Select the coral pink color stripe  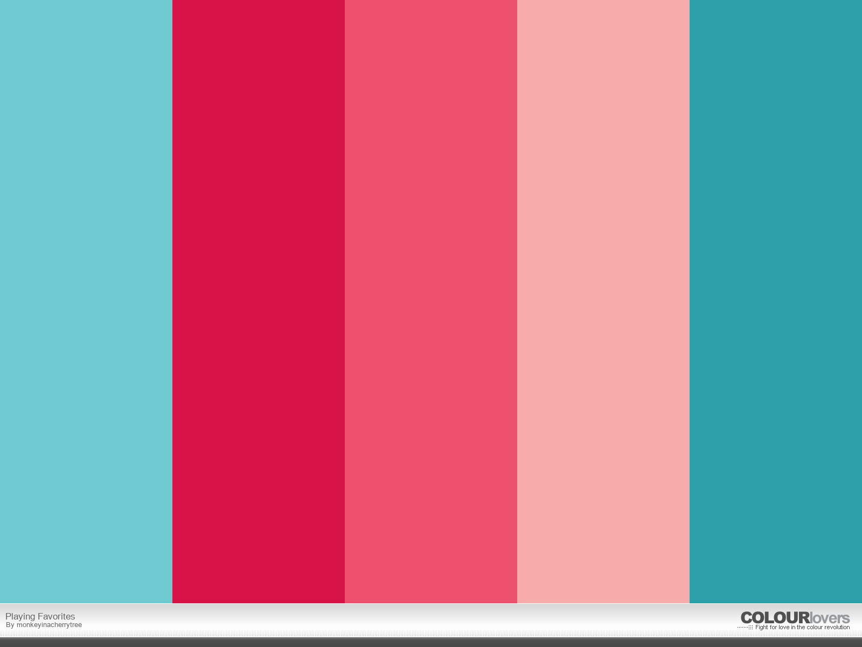pos(431,301)
